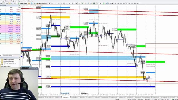The width and height of the screenshot is (178, 100).
Task: Select the Equidistant Channel tool
Action: point(64,4)
